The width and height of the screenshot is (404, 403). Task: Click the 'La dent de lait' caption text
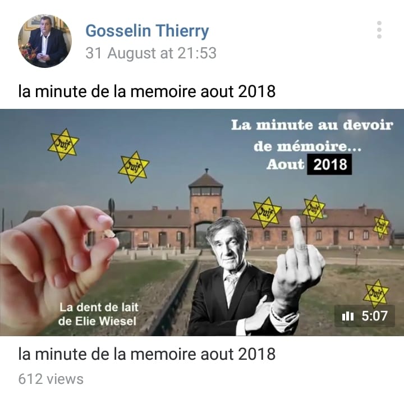[99, 308]
